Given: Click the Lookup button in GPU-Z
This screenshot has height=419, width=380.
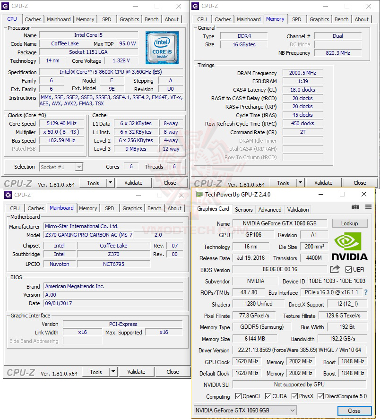Looking at the screenshot, I should 349,223.
